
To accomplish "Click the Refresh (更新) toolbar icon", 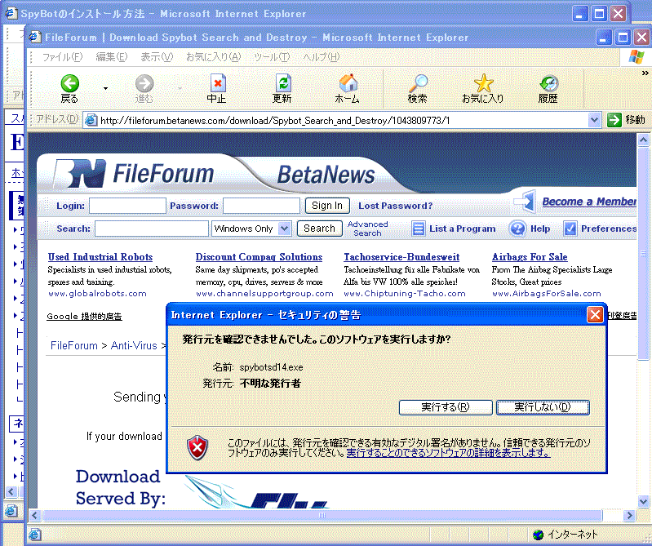I will (x=283, y=83).
